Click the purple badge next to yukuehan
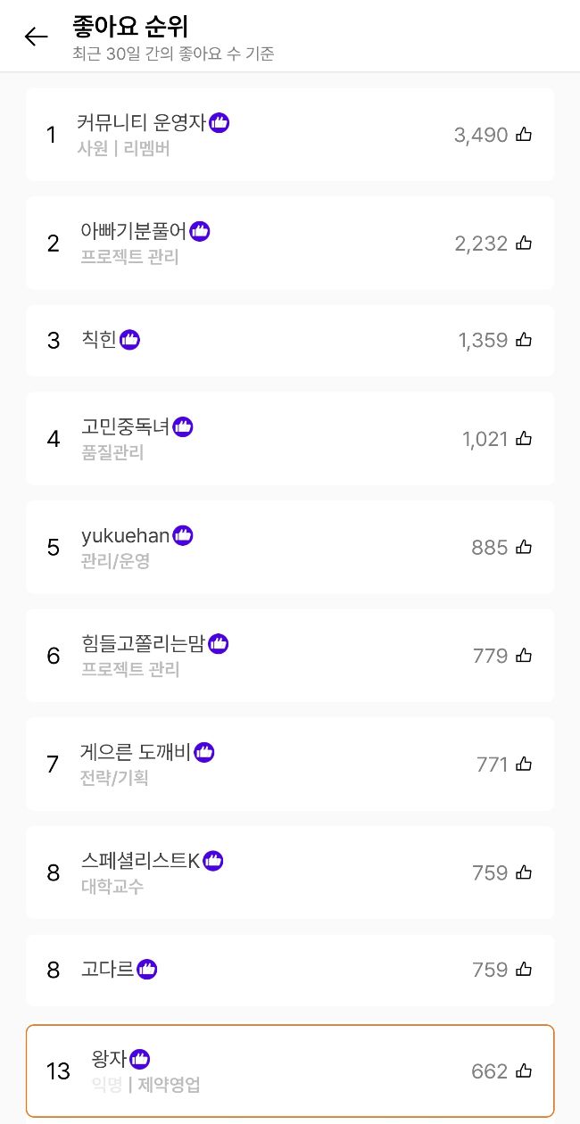The height and width of the screenshot is (1124, 580). [x=183, y=535]
